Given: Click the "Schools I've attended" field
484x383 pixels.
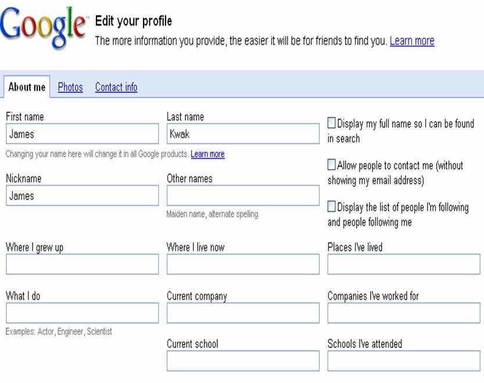Looking at the screenshot, I should click(403, 360).
